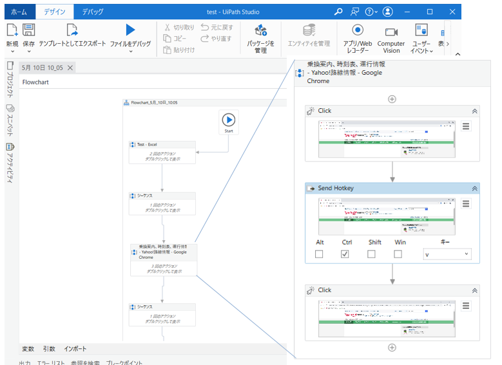Switch to ホーム tab
This screenshot has height=365, width=502.
coord(19,12)
